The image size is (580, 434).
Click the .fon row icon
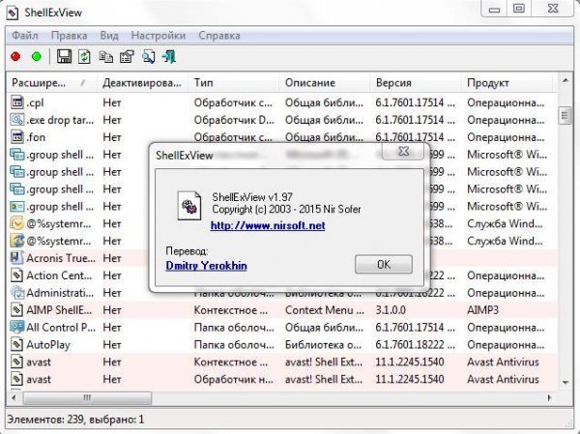click(17, 137)
